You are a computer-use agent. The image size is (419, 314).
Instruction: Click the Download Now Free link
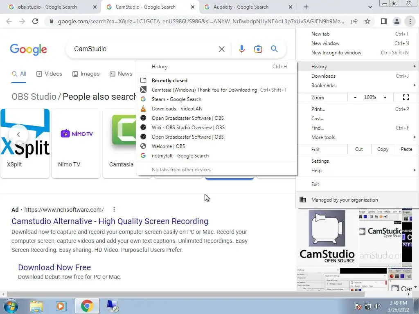click(x=54, y=267)
